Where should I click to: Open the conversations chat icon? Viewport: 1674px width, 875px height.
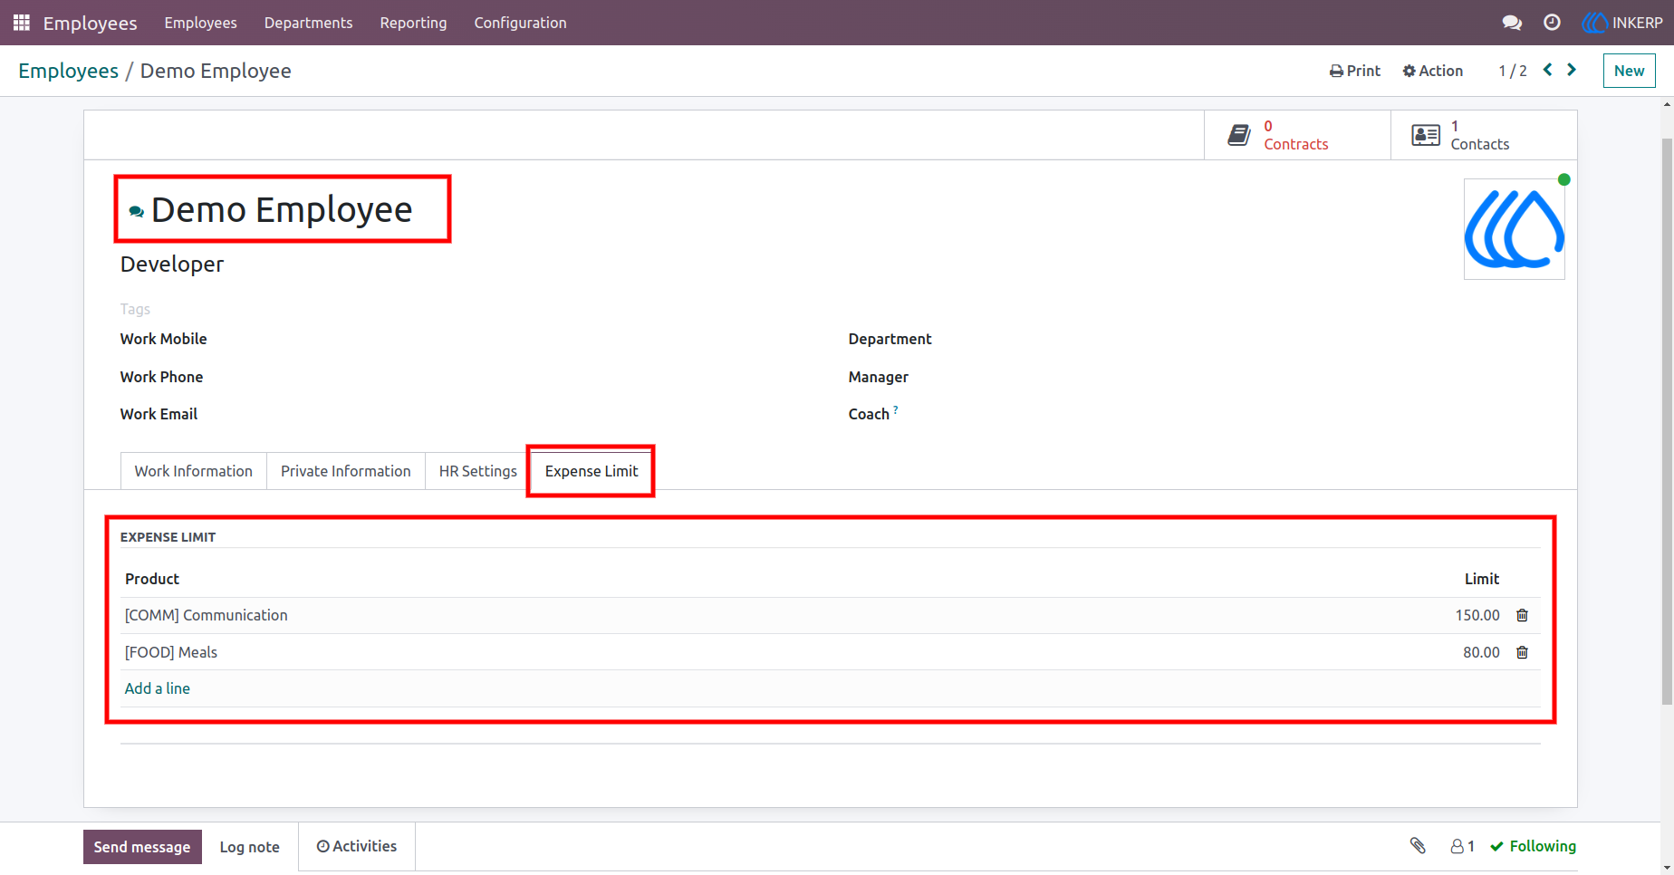pyautogui.click(x=1512, y=23)
